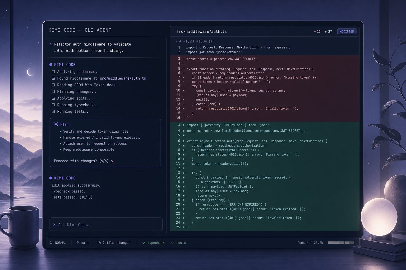
Task: Click the MODIFIED badge in diff header
Action: click(x=347, y=31)
